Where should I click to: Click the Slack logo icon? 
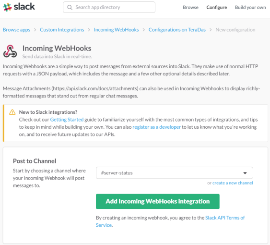tap(7, 7)
